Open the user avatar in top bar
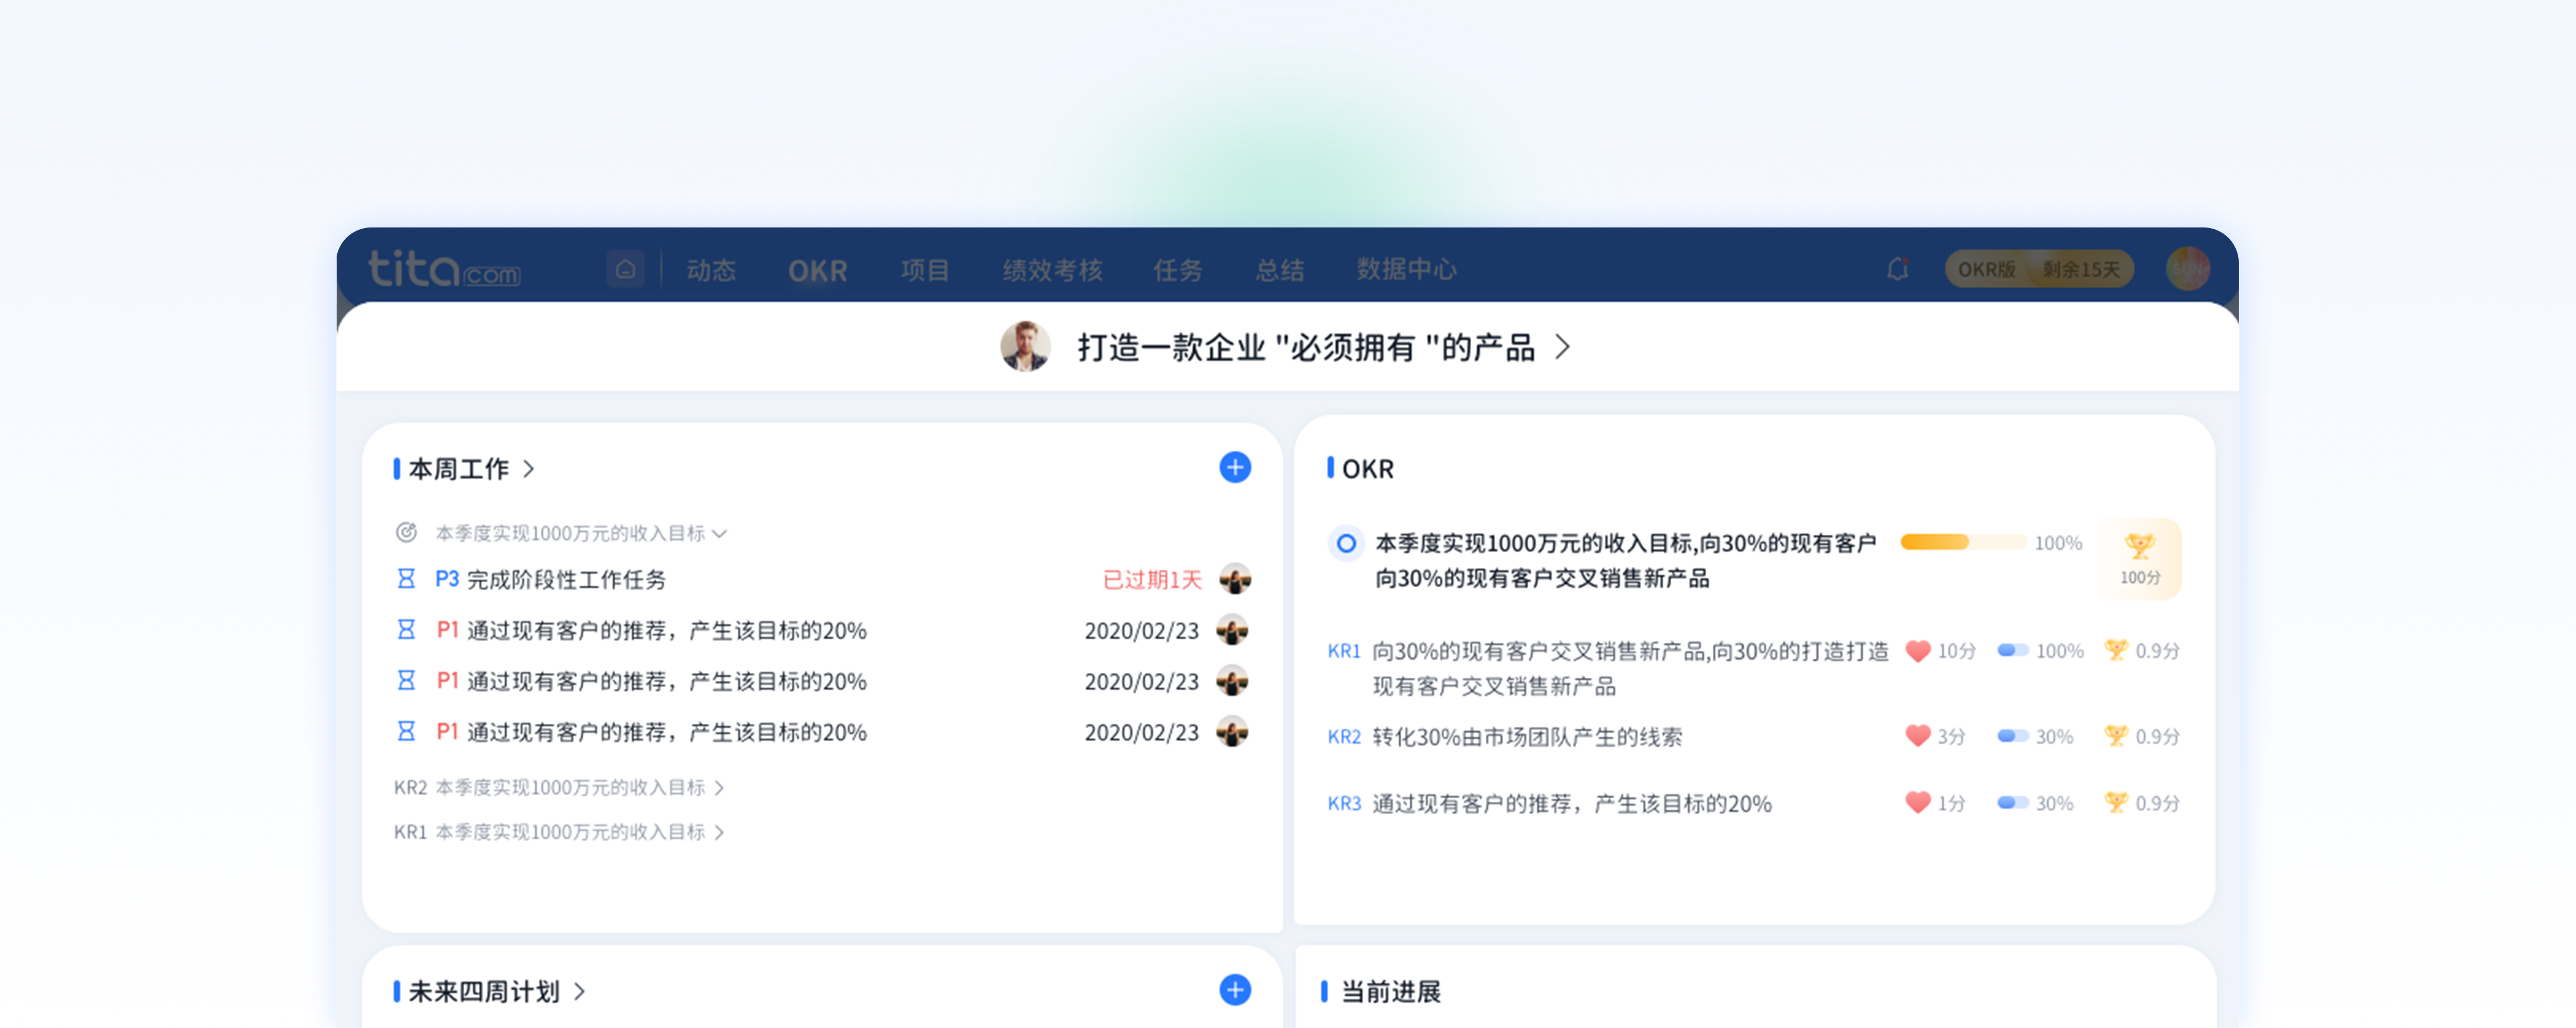2576x1028 pixels. tap(2187, 268)
